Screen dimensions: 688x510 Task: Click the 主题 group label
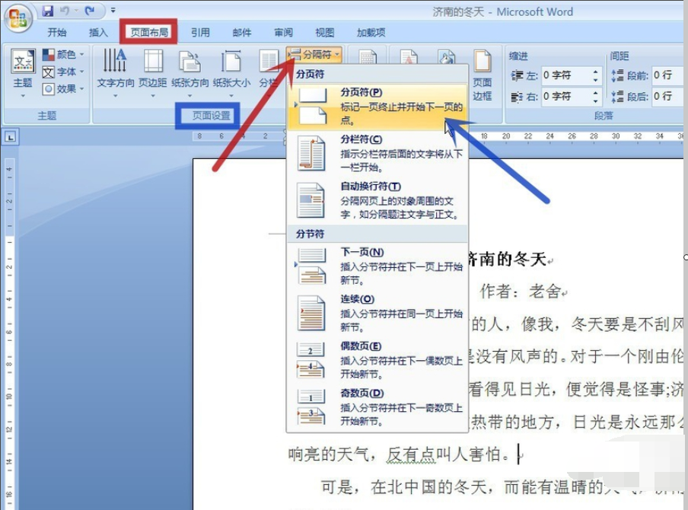(47, 116)
